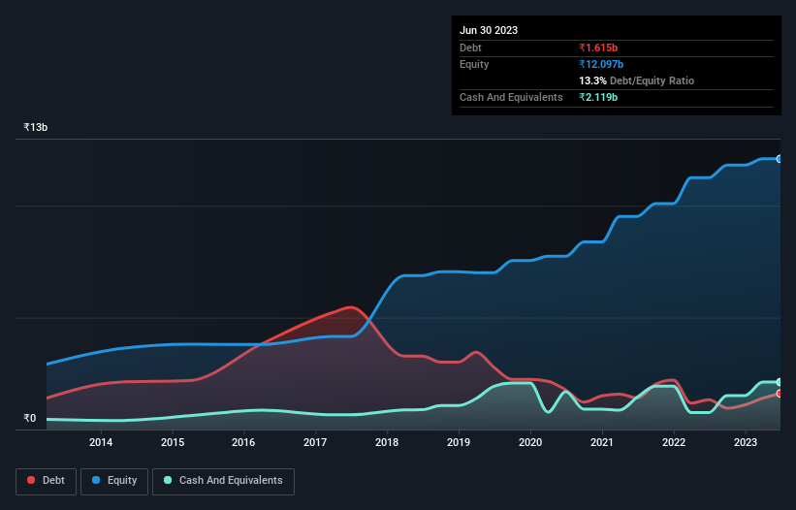Click the Jun 30 2023 tooltip date
This screenshot has width=796, height=510.
[x=489, y=30]
